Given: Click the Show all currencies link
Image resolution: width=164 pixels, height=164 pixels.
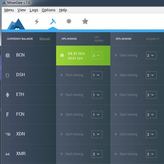Looking at the screenshot, I should pyautogui.click(x=45, y=39).
